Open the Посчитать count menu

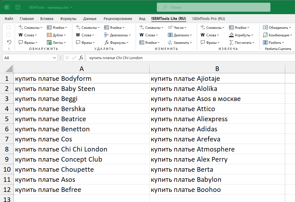point(242,43)
